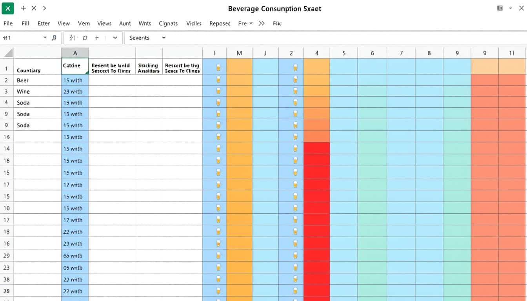Screen dimensions: 527x301
Task: Open the File menu
Action: 8,24
